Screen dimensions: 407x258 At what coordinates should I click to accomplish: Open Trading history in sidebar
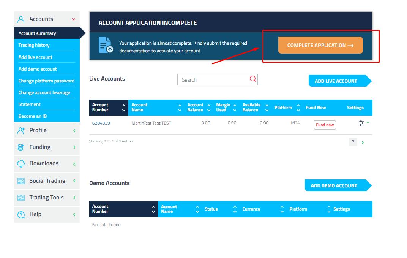tap(34, 45)
